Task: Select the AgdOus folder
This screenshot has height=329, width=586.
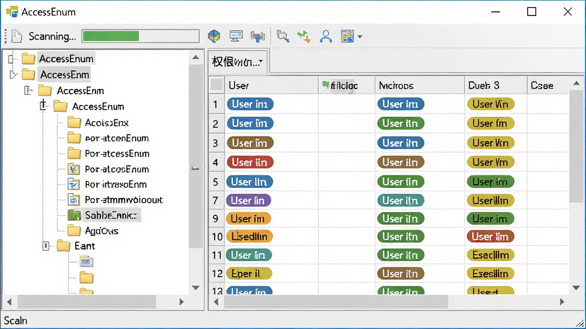Action: 93,231
